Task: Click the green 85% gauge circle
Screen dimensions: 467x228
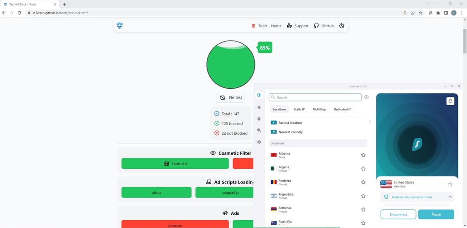Action: 231,65
